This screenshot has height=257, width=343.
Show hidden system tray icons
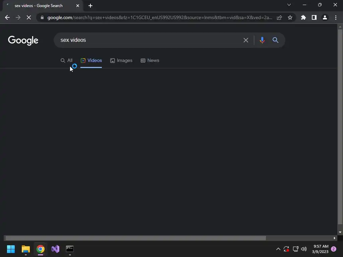[278, 249]
